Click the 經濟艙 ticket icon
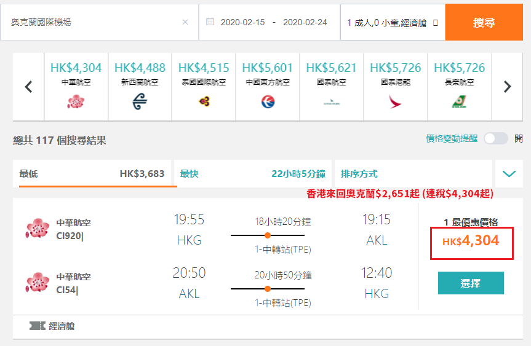The image size is (531, 346). coord(38,326)
